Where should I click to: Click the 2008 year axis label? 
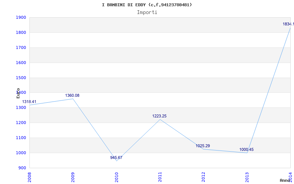pyautogui.click(x=29, y=177)
